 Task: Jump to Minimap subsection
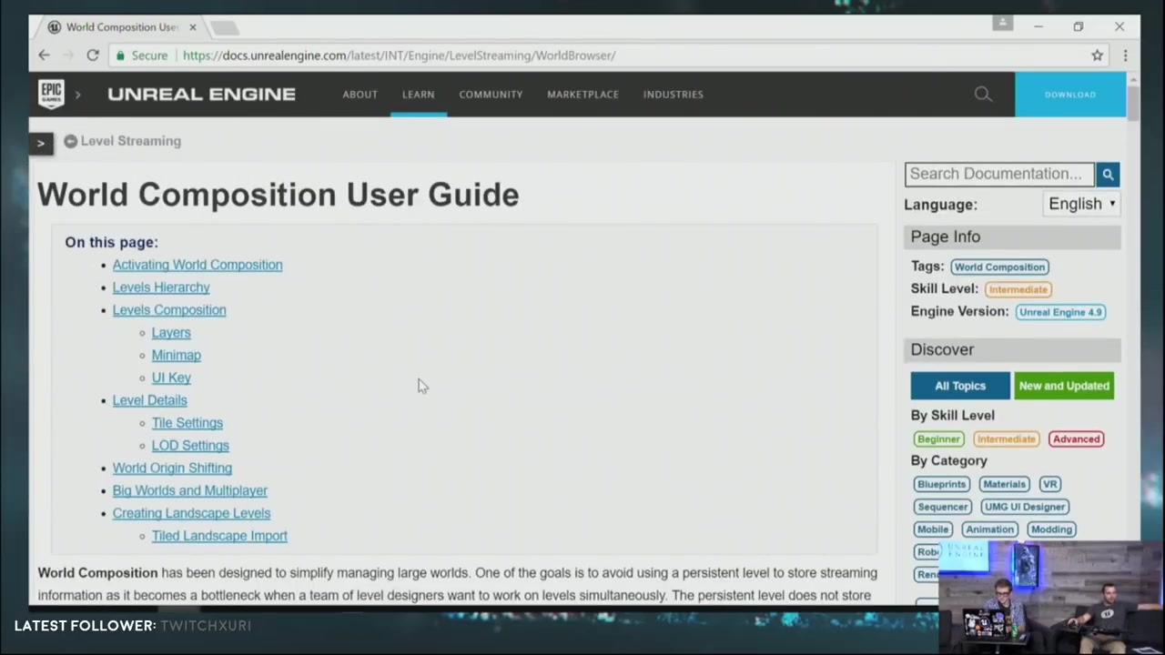(177, 355)
